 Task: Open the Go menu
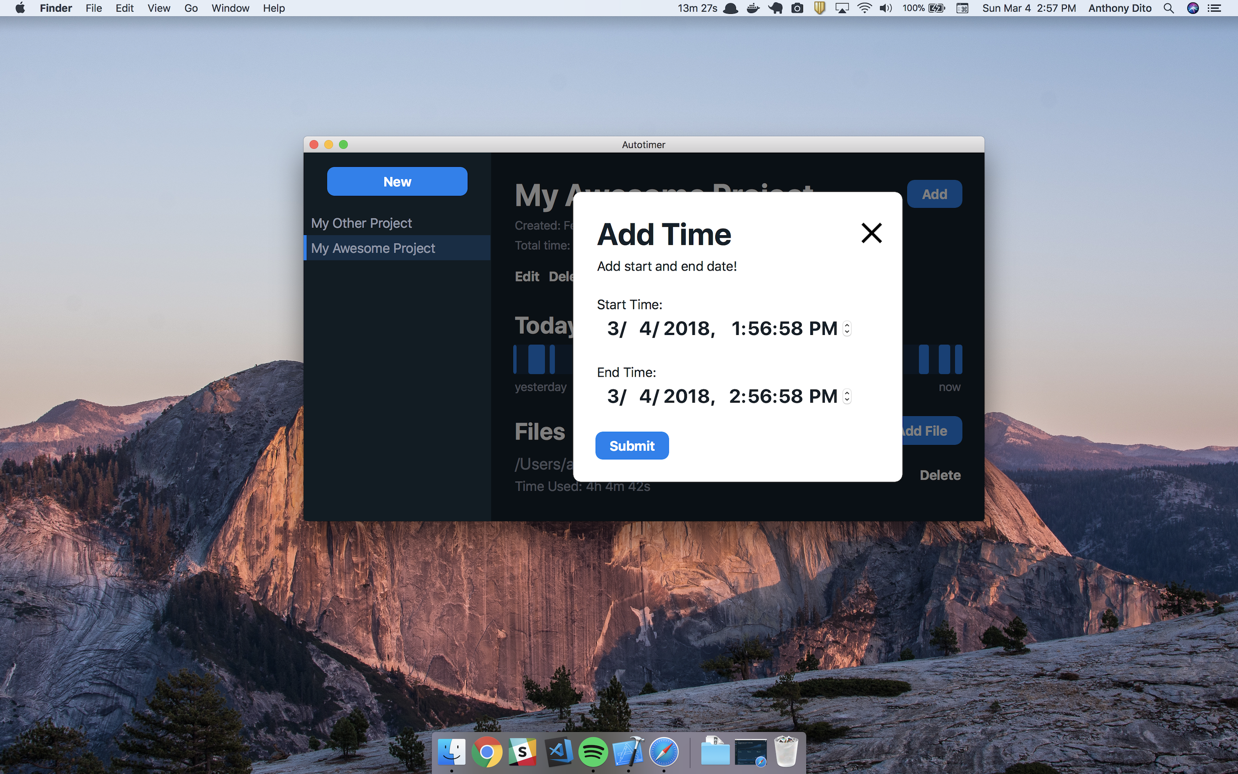[191, 8]
